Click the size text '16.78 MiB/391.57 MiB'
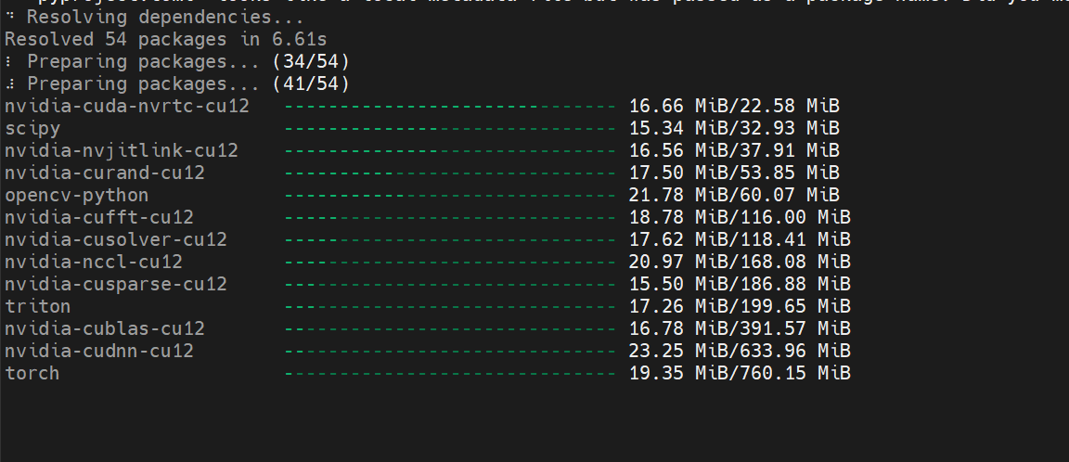 click(x=740, y=328)
